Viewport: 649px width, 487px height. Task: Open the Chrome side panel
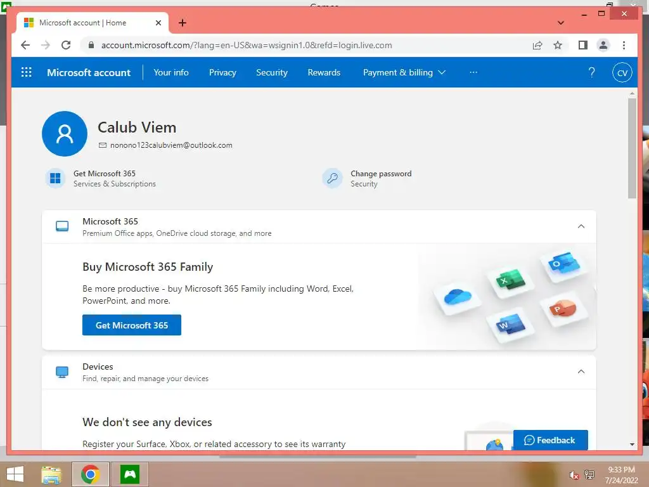click(x=583, y=45)
